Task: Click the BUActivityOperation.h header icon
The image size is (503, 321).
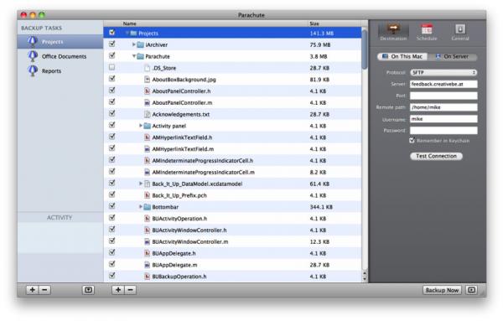Action: click(x=147, y=219)
